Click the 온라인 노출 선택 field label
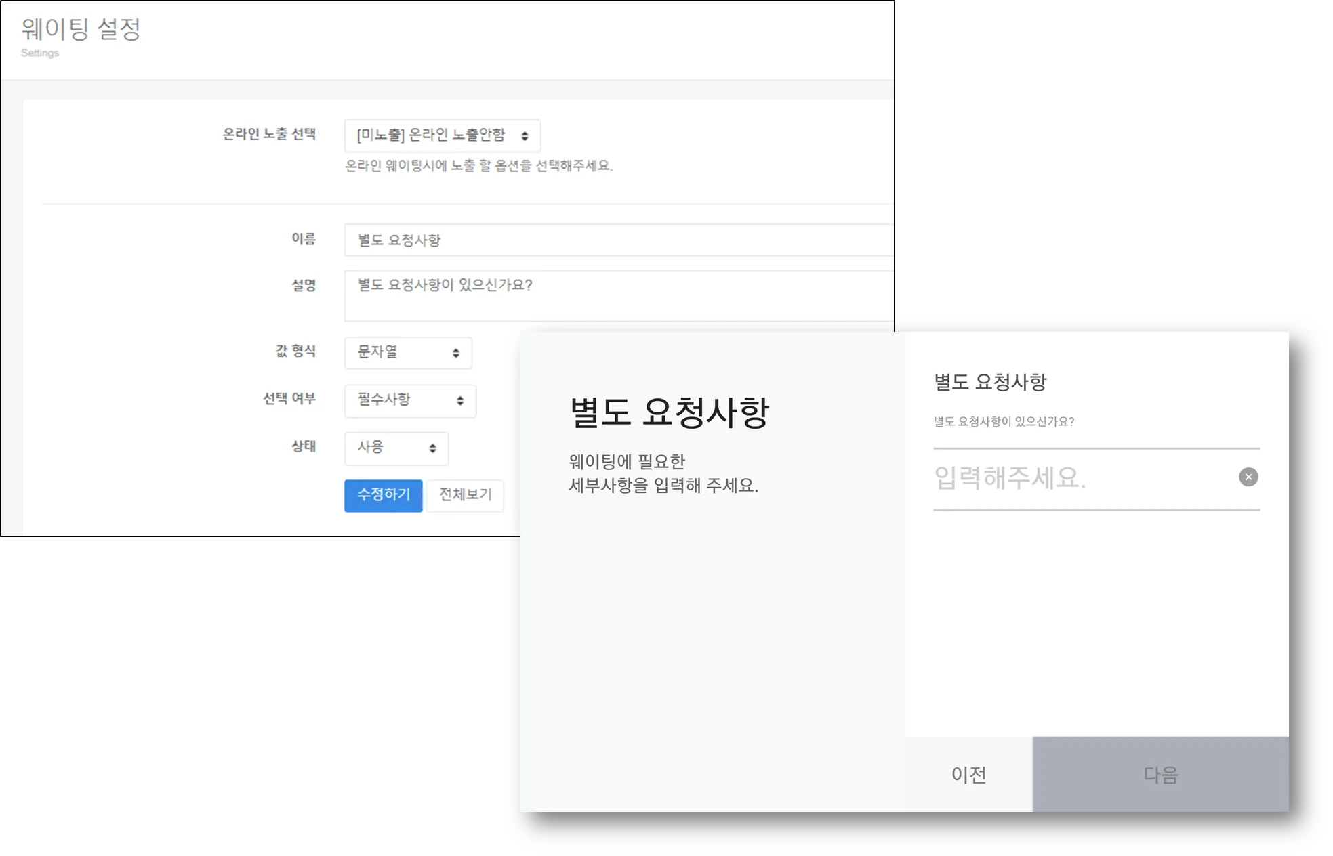 coord(269,134)
